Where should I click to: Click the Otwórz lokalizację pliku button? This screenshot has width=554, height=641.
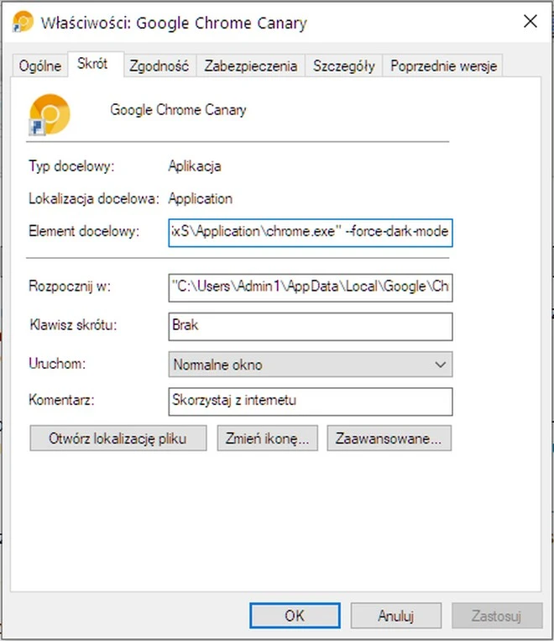click(118, 439)
